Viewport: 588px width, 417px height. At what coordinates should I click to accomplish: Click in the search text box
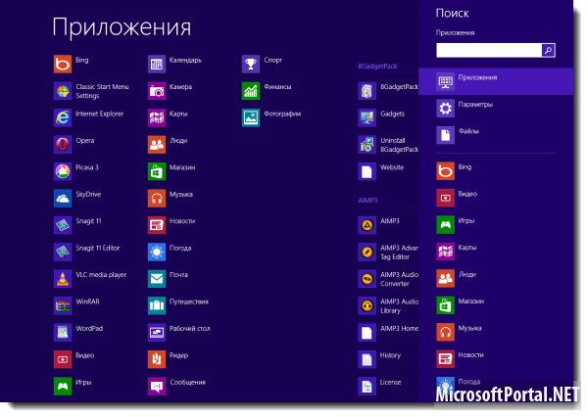click(489, 50)
